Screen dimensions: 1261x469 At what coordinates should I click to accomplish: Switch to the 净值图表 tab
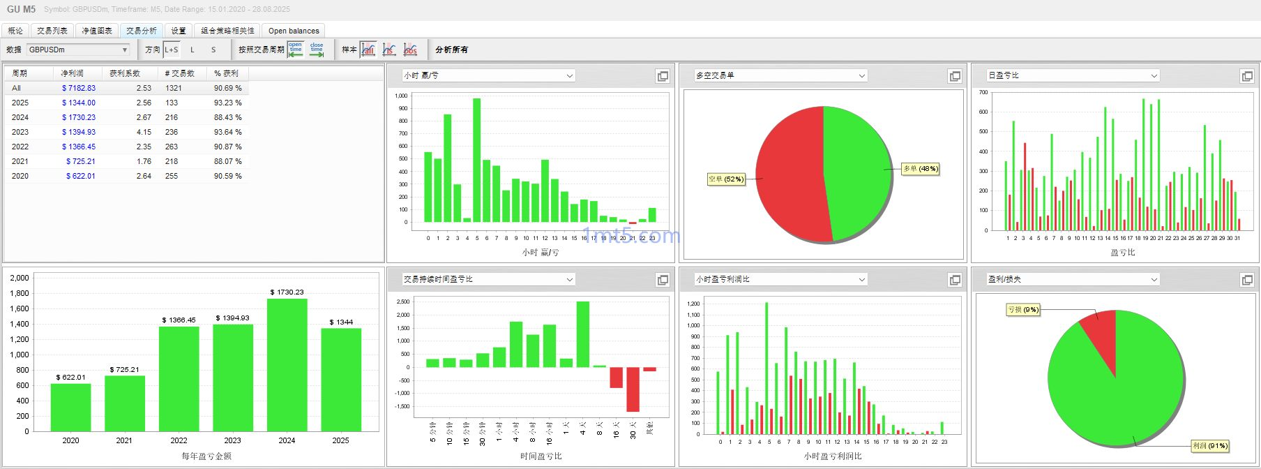click(x=97, y=31)
